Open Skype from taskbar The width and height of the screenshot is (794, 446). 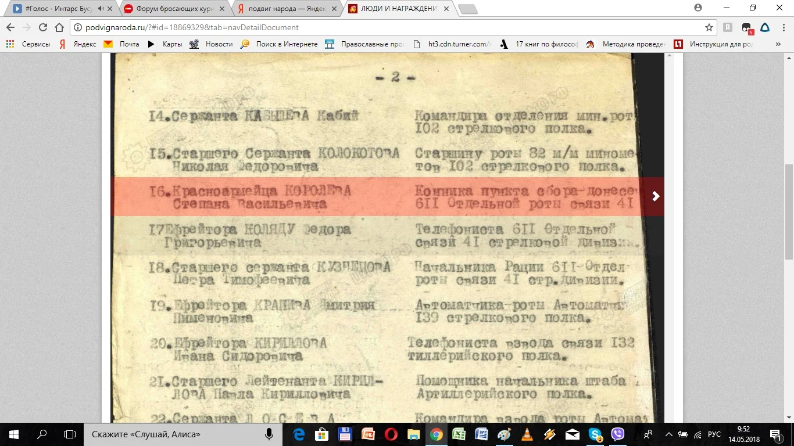pyautogui.click(x=595, y=434)
